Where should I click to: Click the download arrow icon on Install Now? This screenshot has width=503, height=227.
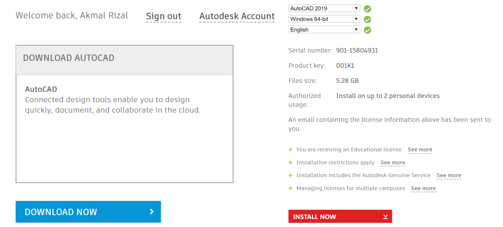point(385,217)
